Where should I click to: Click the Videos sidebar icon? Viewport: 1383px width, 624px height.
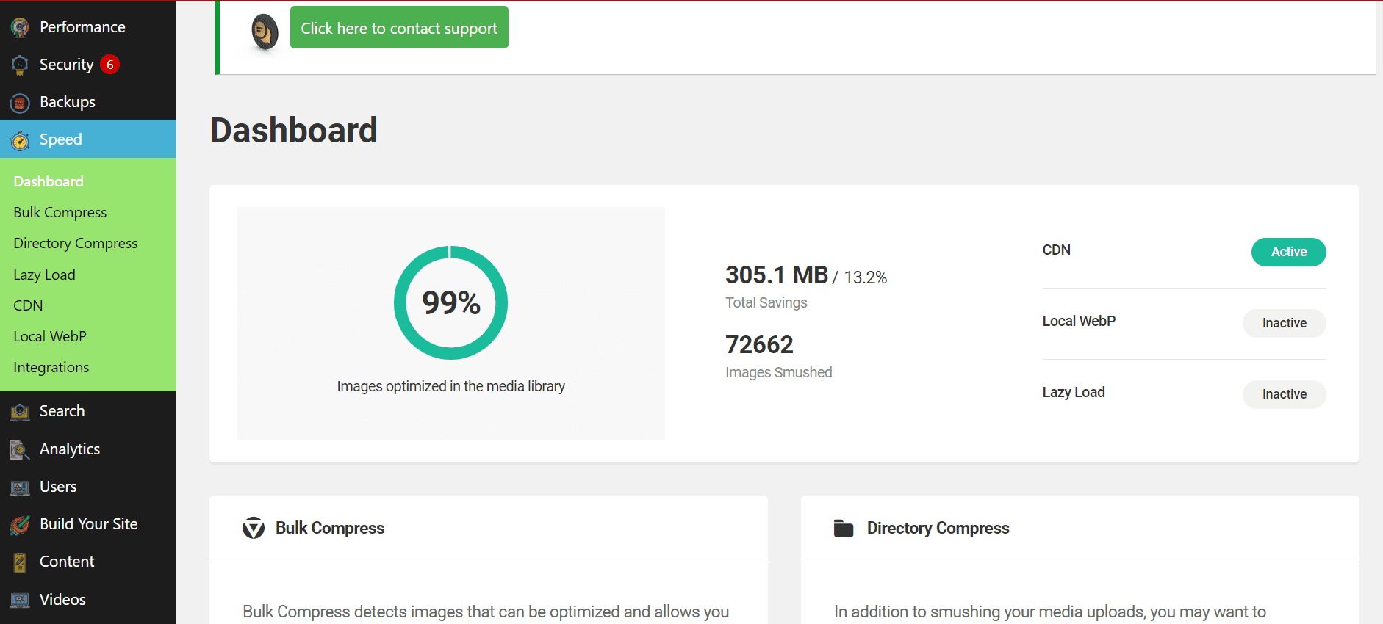20,601
